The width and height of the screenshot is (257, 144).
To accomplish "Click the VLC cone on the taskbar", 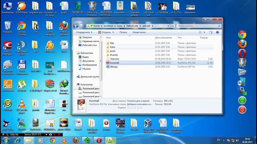I will (x=64, y=140).
